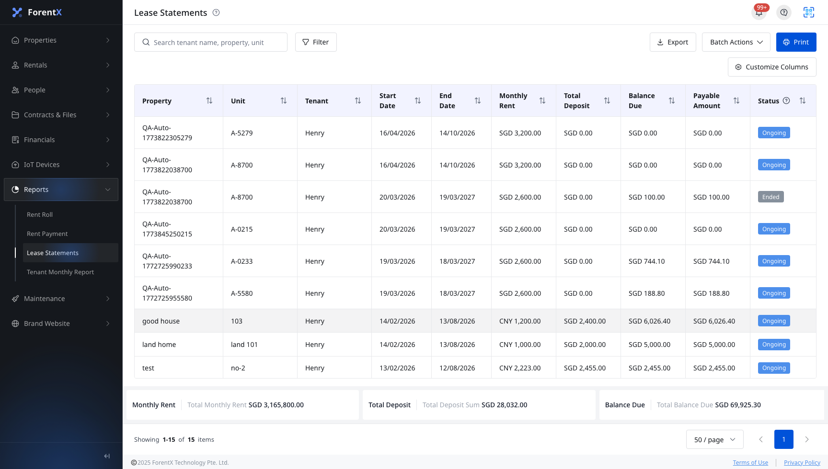Expand the Contracts & Files menu
Screen dimensions: 828x469
pyautogui.click(x=61, y=115)
